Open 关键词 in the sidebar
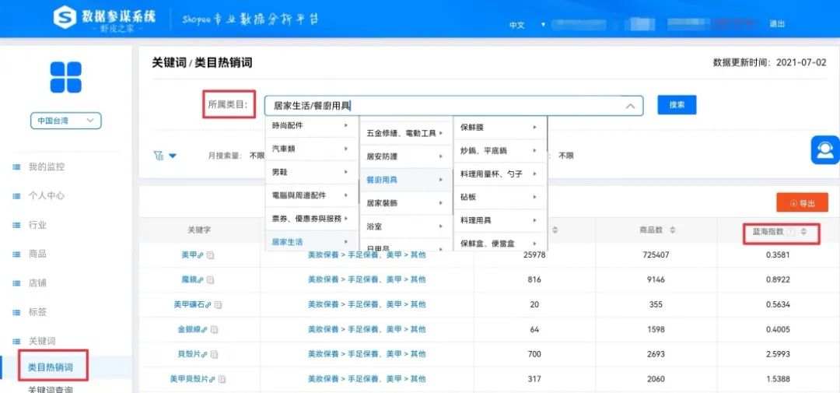Image resolution: width=840 pixels, height=393 pixels. (42, 341)
